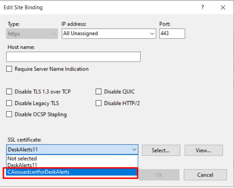
Task: Click into the Port number field
Action: (x=172, y=34)
